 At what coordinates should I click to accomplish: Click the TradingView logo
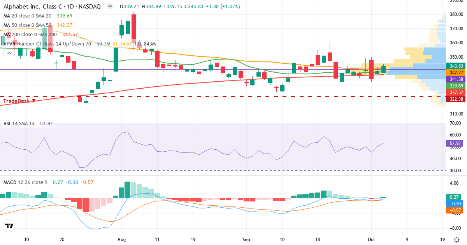tap(9, 226)
